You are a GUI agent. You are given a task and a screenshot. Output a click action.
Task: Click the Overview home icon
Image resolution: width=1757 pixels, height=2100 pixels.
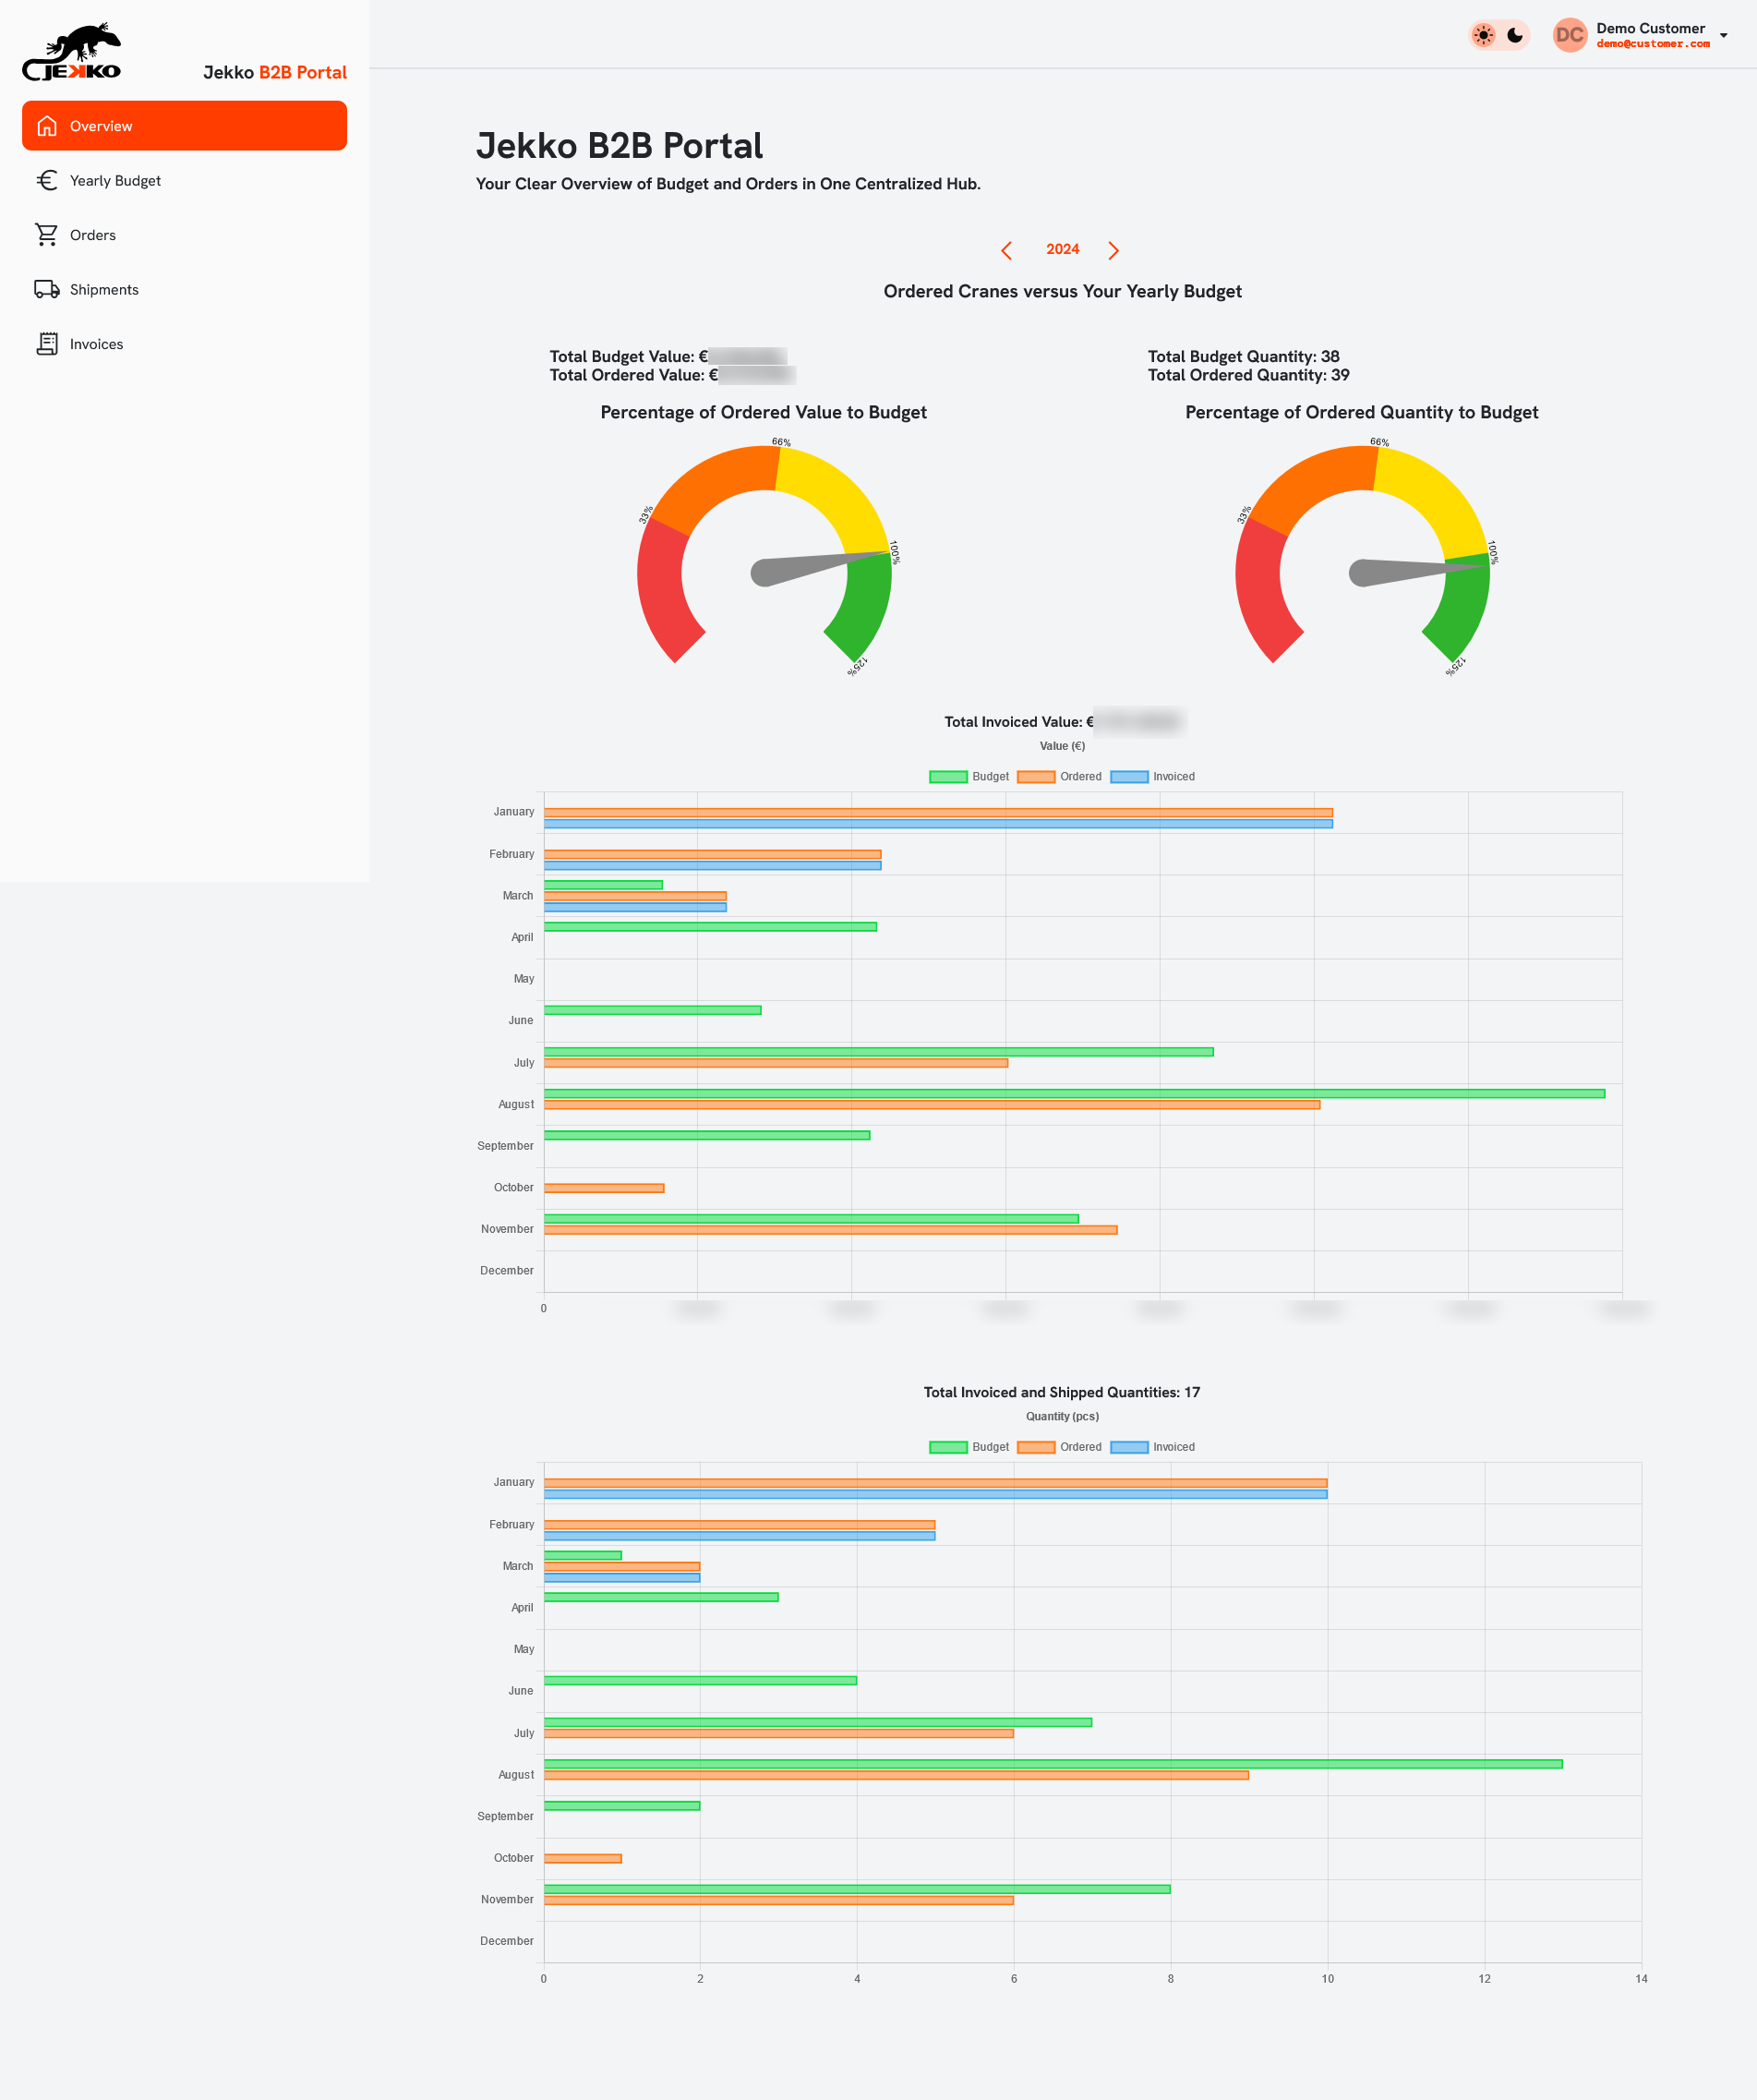point(47,126)
